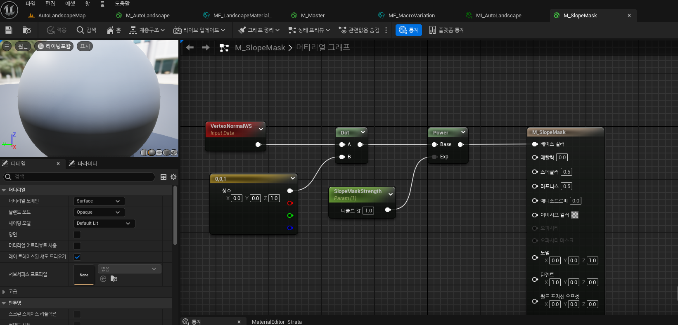Use selected asset arrow for Subsurface Profile
The height and width of the screenshot is (325, 678).
click(x=103, y=279)
